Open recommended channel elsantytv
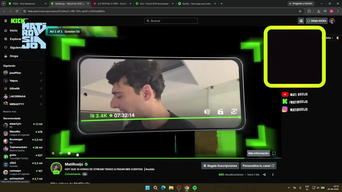The height and width of the screenshot is (192, 342). pyautogui.click(x=23, y=125)
